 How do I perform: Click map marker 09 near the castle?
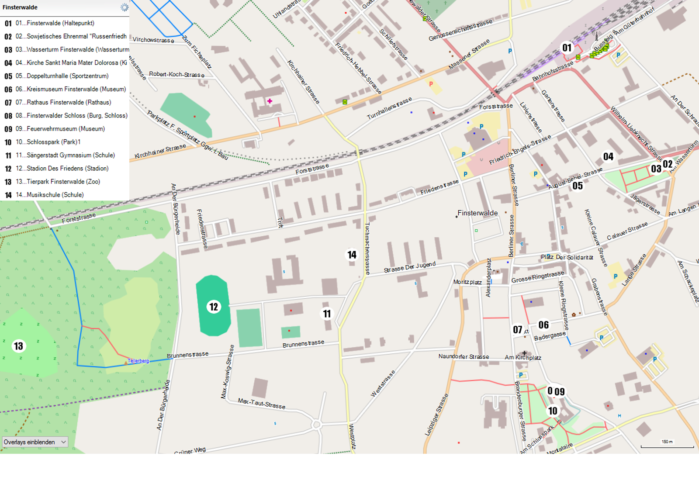(560, 391)
